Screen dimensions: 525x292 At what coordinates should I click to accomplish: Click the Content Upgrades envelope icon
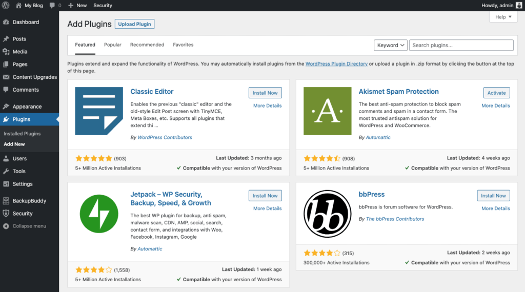(x=6, y=77)
